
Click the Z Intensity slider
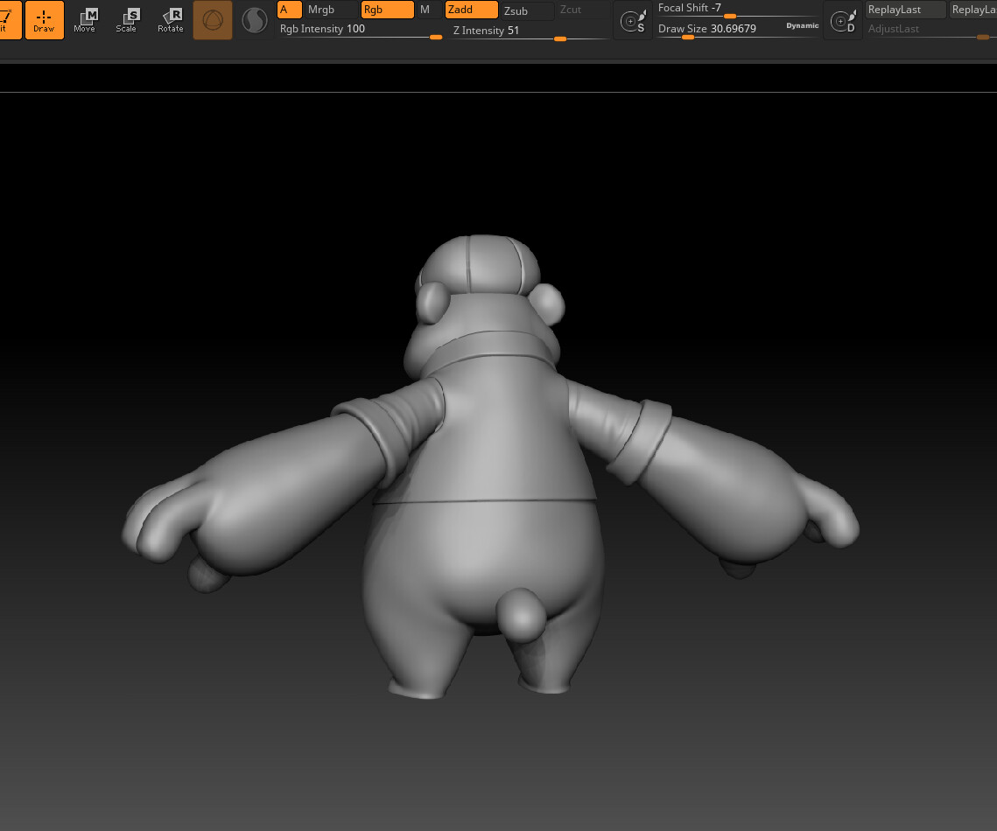point(530,31)
